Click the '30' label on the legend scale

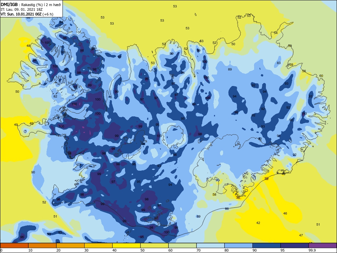tap(86, 250)
